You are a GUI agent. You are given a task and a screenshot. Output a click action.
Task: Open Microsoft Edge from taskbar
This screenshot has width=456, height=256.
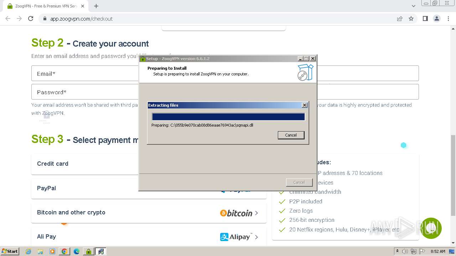77,251
